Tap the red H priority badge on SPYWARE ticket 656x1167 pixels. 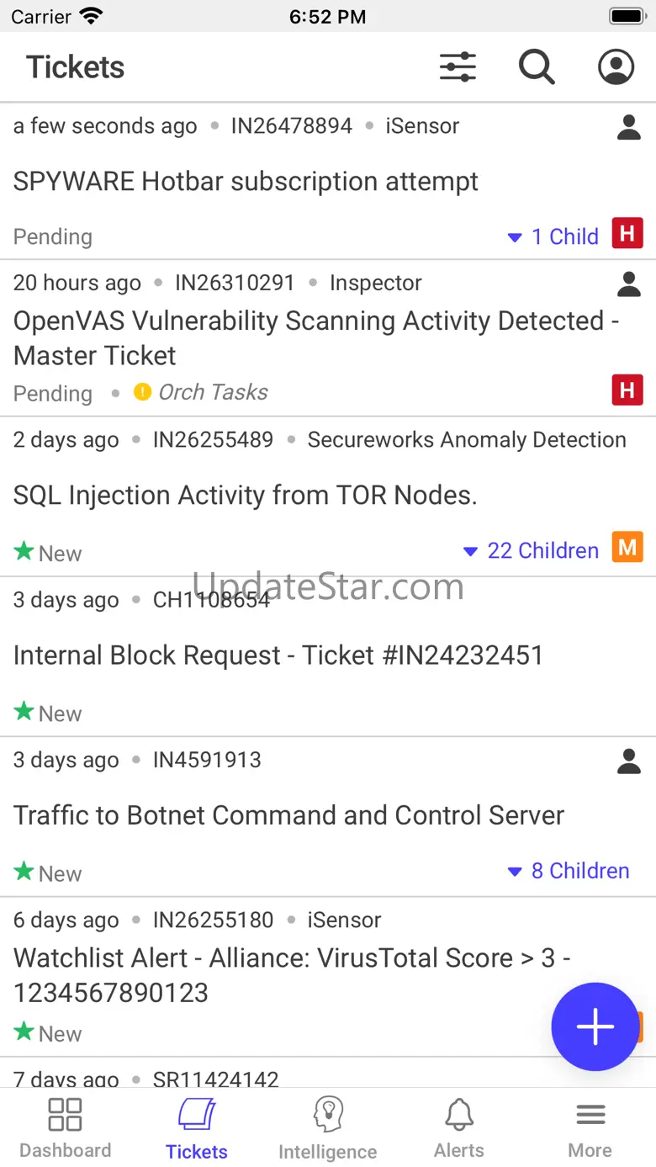(627, 233)
